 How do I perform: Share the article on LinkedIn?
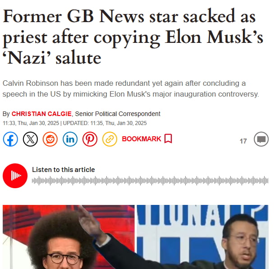click(x=70, y=139)
